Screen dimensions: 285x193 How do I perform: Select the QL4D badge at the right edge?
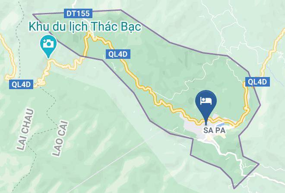[257, 82]
